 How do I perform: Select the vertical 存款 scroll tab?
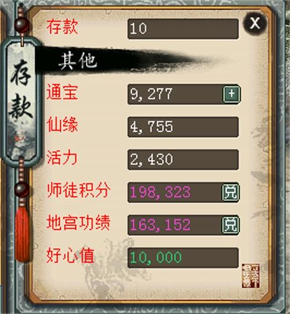tap(21, 99)
